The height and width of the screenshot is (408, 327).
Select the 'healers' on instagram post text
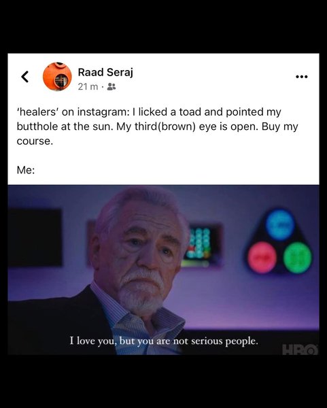tap(158, 126)
